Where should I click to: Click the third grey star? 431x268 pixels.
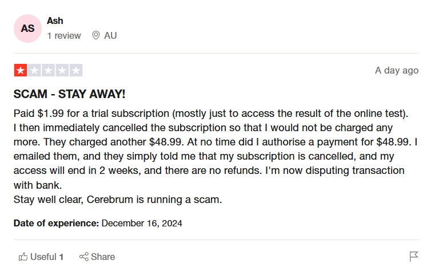pos(49,71)
